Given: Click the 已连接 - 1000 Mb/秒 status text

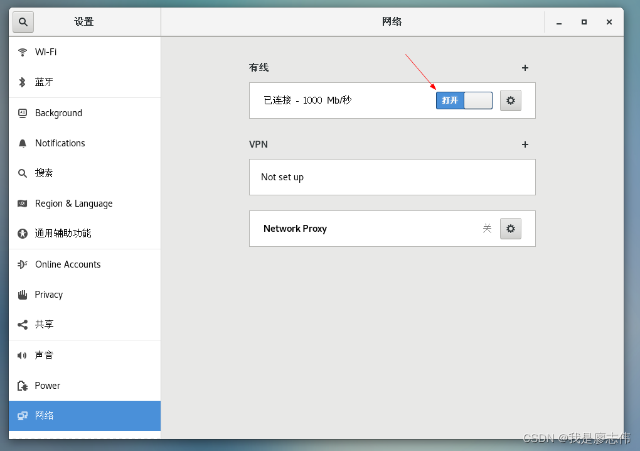Looking at the screenshot, I should (307, 101).
